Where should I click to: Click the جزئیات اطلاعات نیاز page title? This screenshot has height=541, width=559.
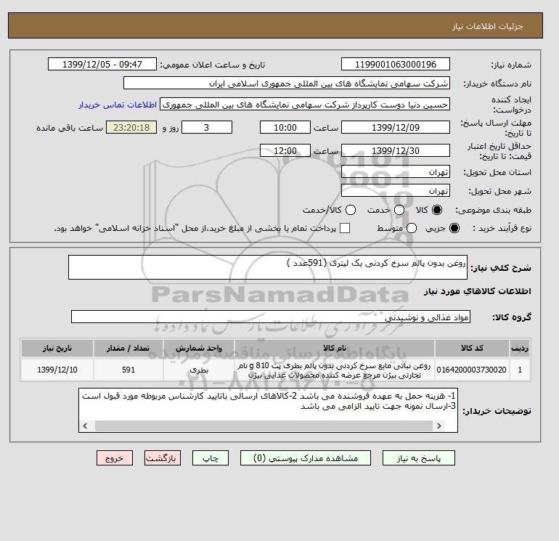click(487, 26)
